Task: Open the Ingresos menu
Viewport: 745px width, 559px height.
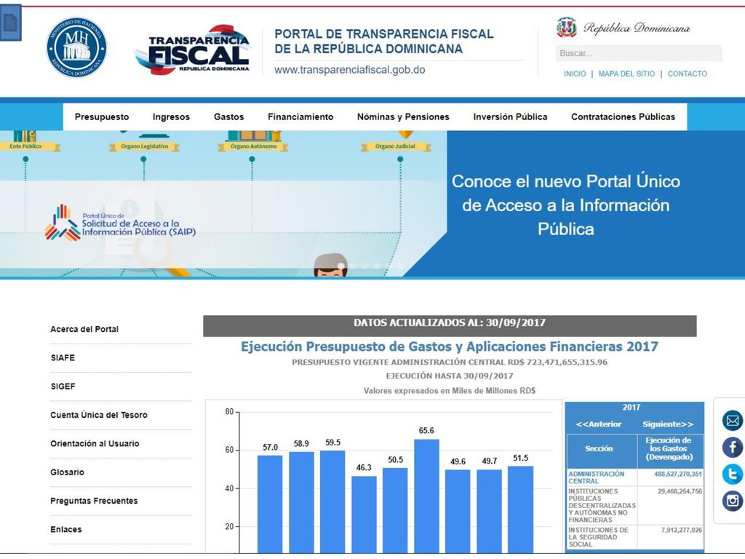Action: [171, 117]
